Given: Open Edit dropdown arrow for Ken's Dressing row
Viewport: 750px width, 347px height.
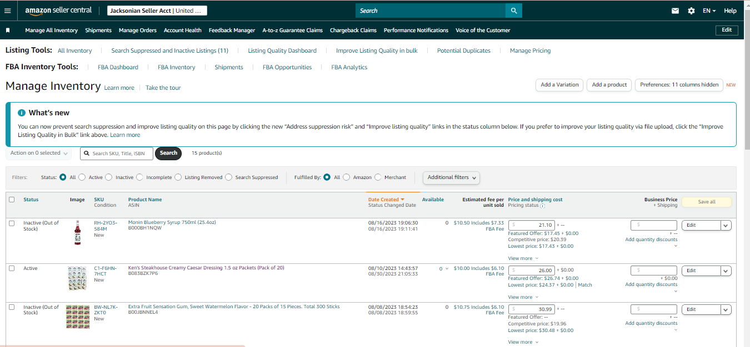Looking at the screenshot, I should pos(726,271).
